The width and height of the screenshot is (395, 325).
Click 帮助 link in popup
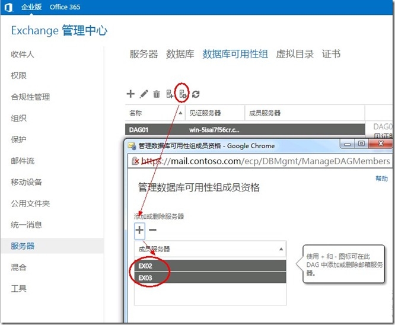[x=381, y=179]
